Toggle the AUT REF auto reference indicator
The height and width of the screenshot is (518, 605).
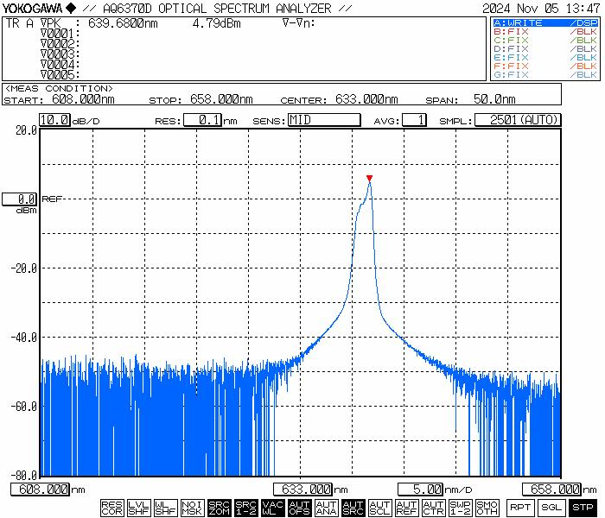pos(406,508)
